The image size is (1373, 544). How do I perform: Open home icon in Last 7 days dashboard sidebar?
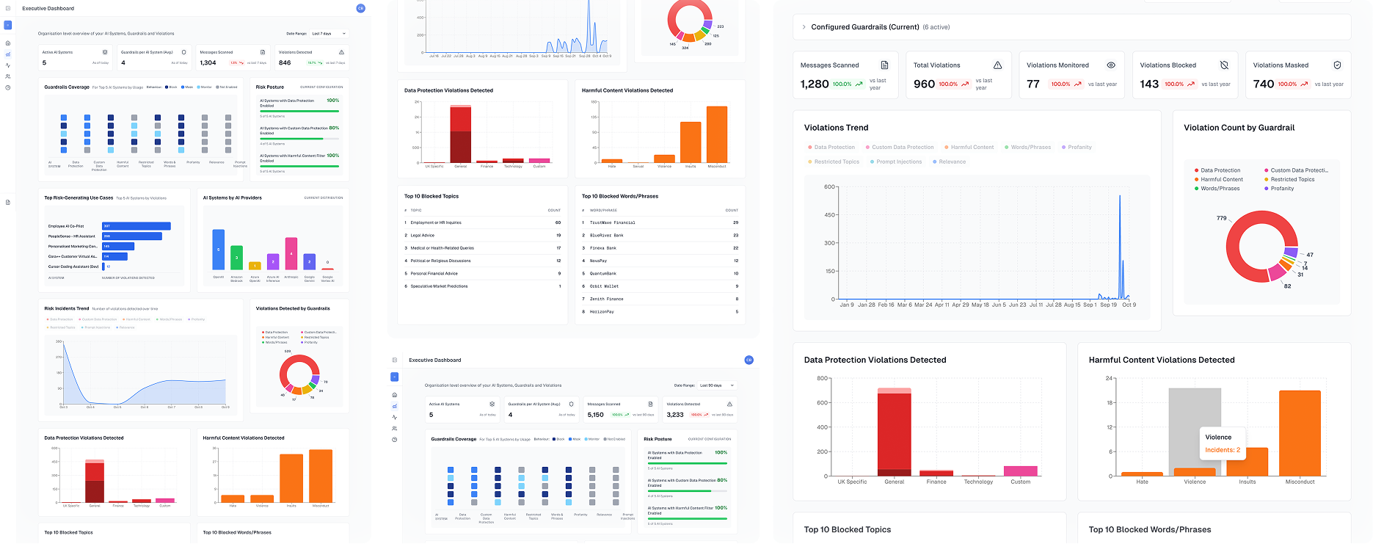click(x=8, y=43)
